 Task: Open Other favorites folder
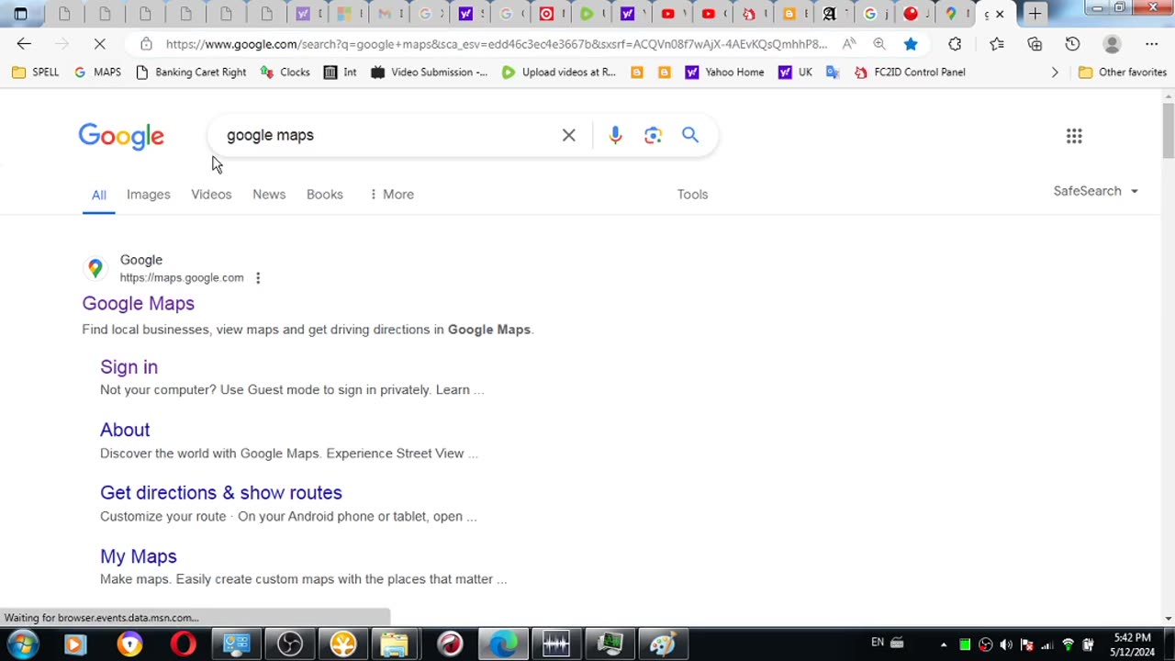click(1122, 72)
